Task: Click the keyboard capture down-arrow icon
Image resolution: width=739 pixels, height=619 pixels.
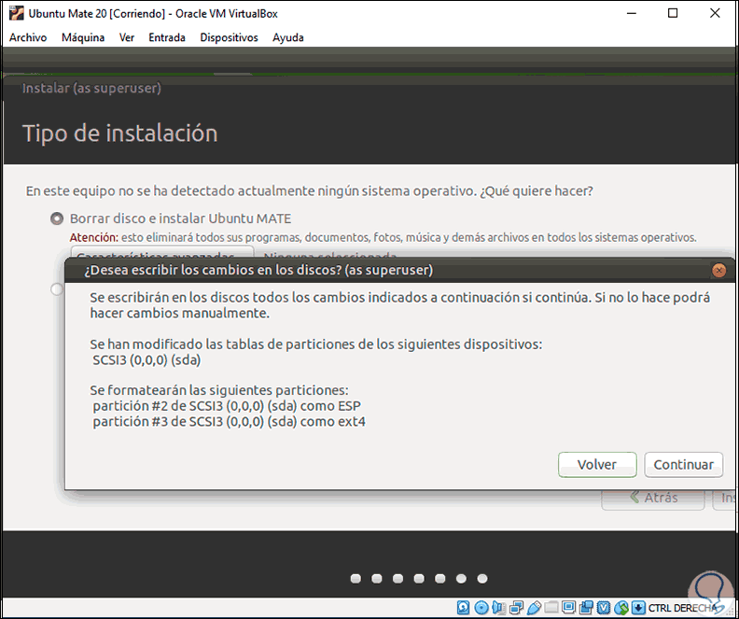Action: pyautogui.click(x=638, y=607)
